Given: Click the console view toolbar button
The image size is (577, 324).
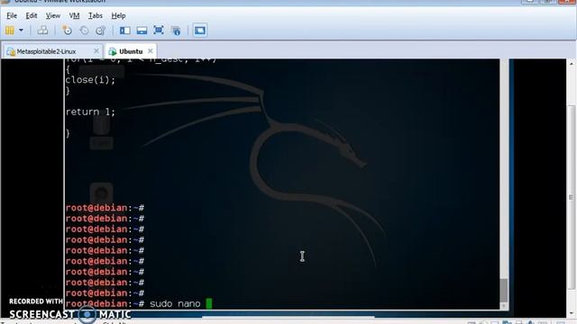Looking at the screenshot, I should (200, 31).
